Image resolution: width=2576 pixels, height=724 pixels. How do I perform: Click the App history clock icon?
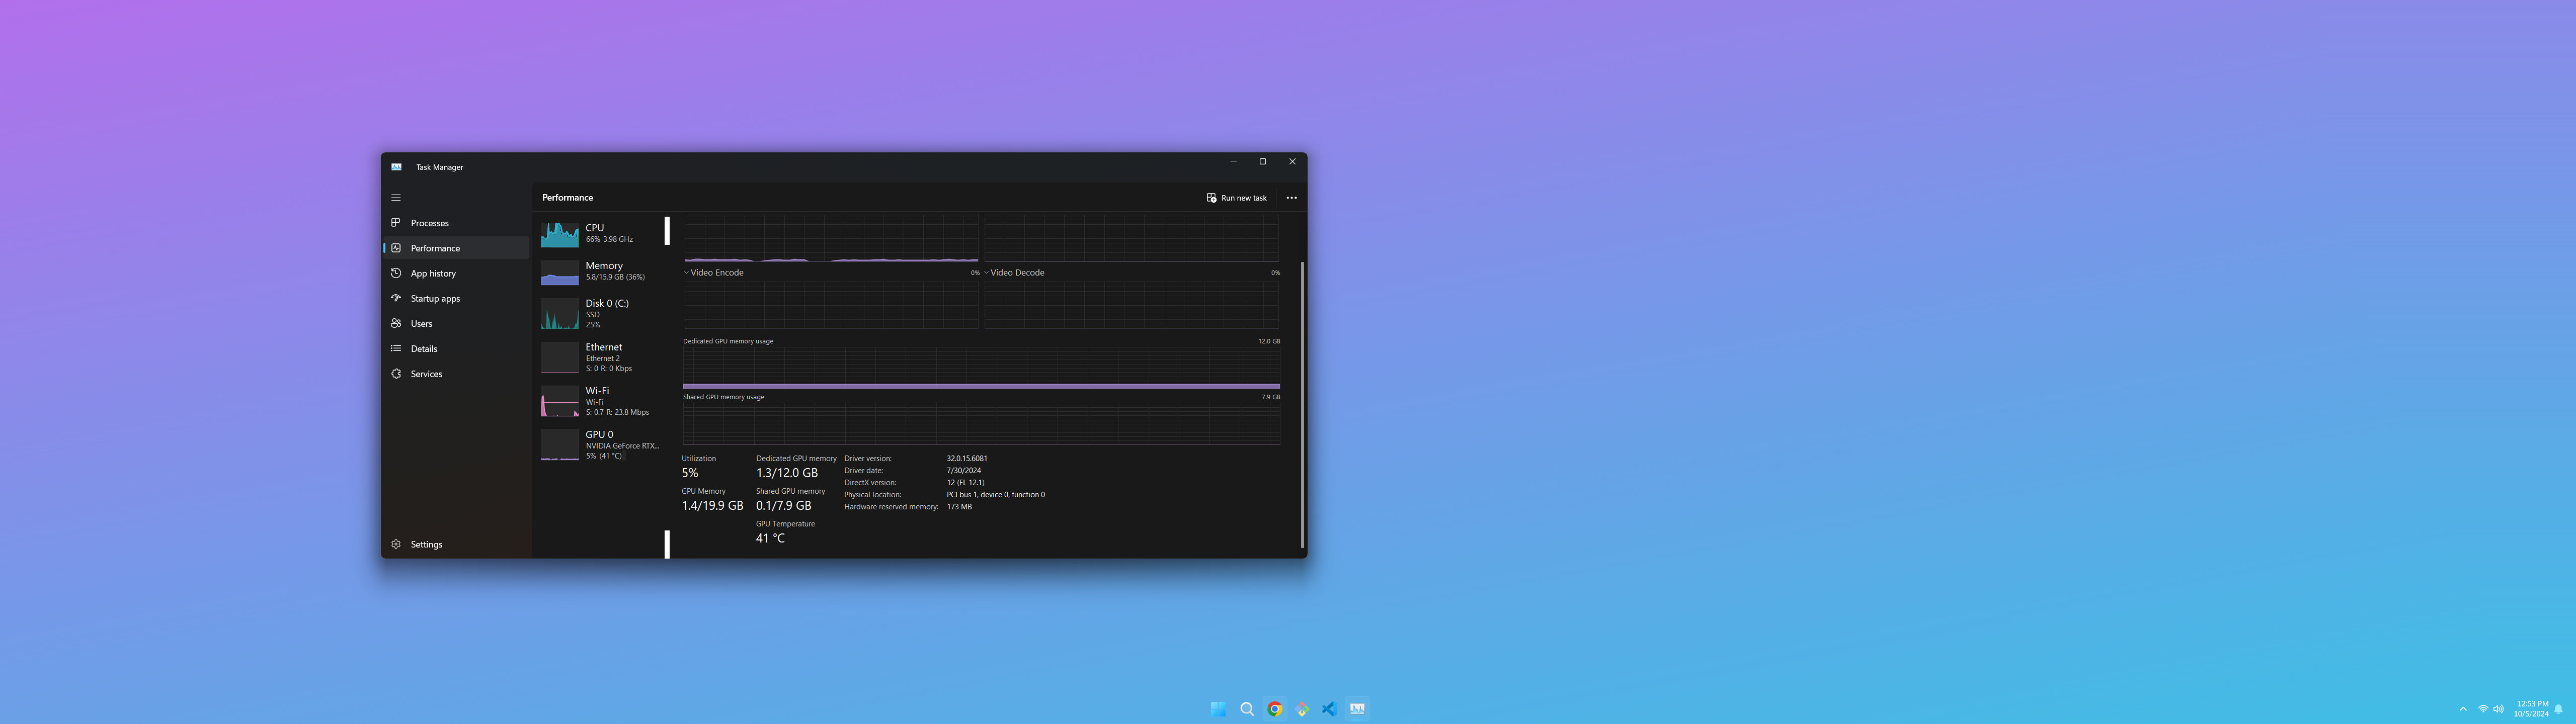(396, 273)
